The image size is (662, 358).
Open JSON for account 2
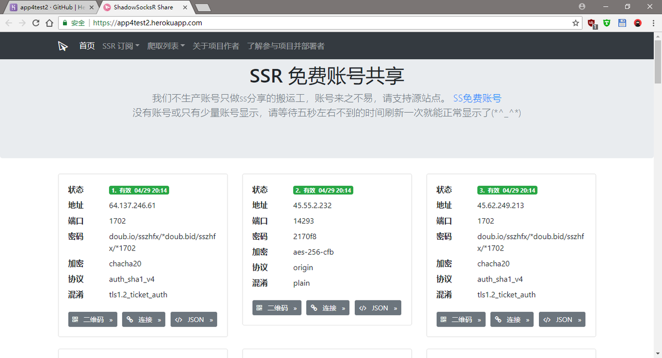pyautogui.click(x=378, y=308)
